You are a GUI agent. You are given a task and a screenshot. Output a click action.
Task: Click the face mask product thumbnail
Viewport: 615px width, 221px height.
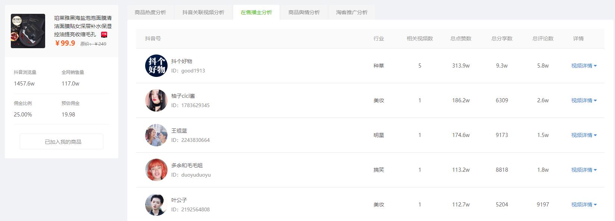pos(28,31)
